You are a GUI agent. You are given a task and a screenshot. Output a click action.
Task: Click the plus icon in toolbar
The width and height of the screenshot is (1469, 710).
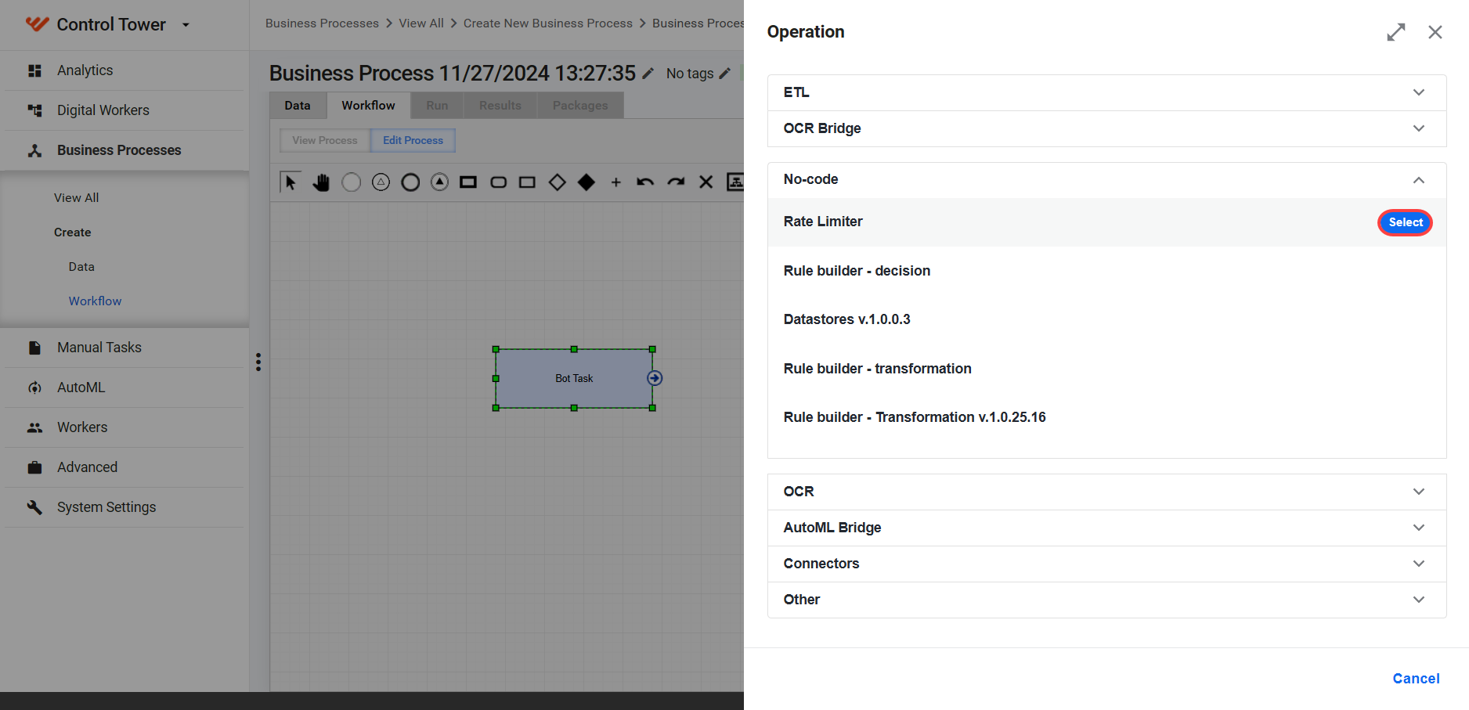pyautogui.click(x=616, y=182)
